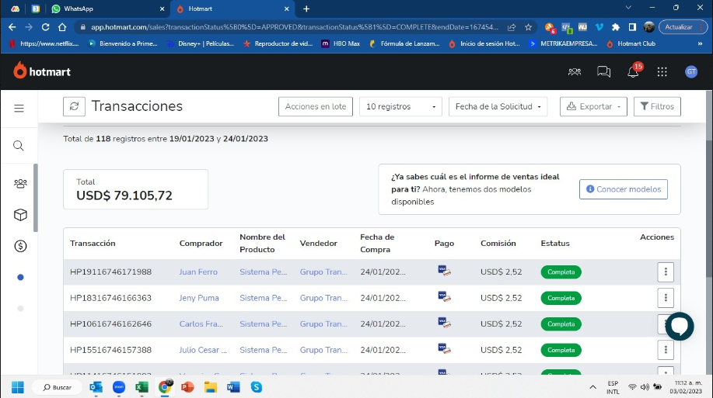Open the chat messages icon in header
The height and width of the screenshot is (398, 713).
[x=603, y=71]
